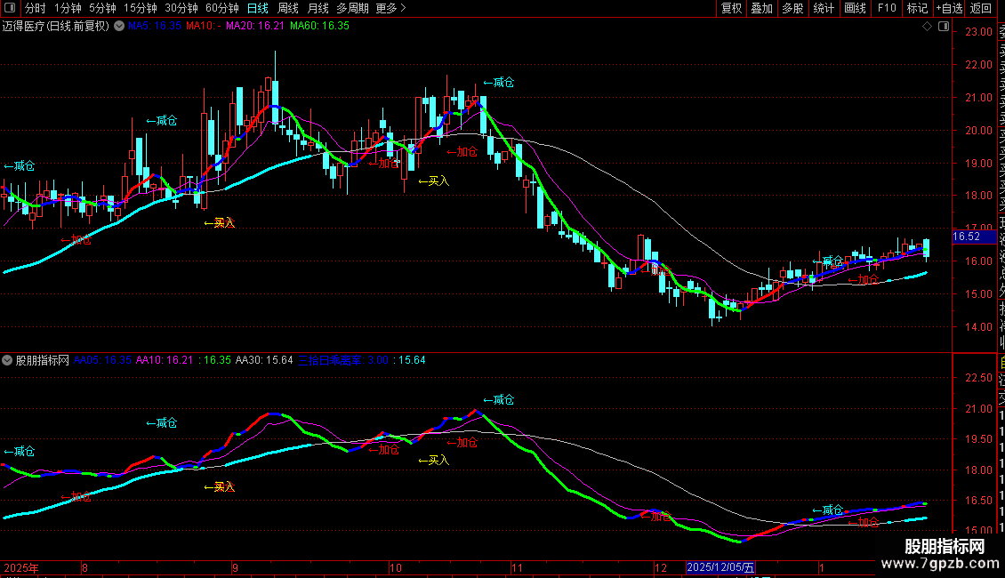This screenshot has width=1005, height=578.
Task: Select the 日线 daily tab
Action: [x=258, y=8]
